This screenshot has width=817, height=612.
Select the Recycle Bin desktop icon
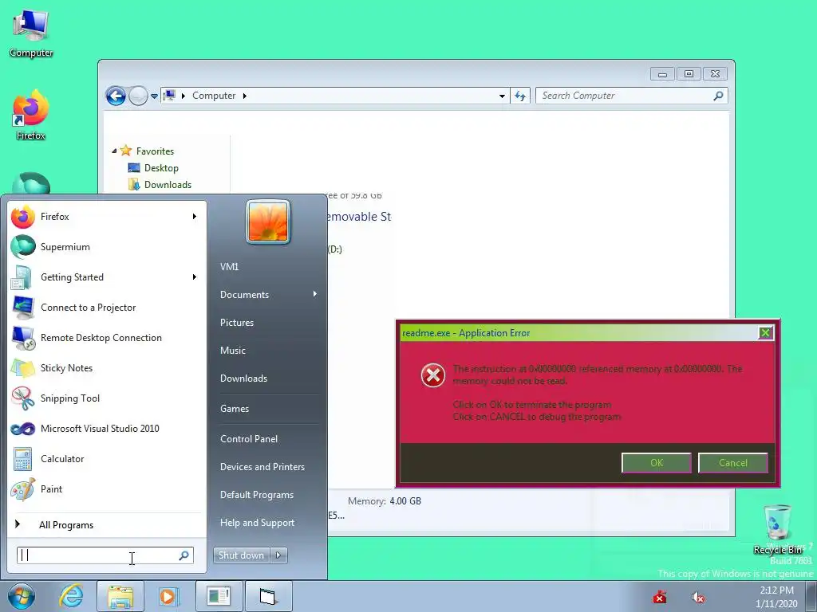[777, 530]
